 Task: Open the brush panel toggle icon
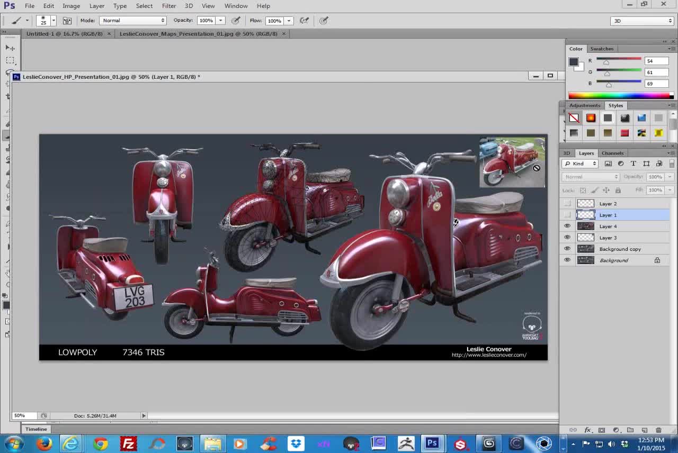coord(67,21)
